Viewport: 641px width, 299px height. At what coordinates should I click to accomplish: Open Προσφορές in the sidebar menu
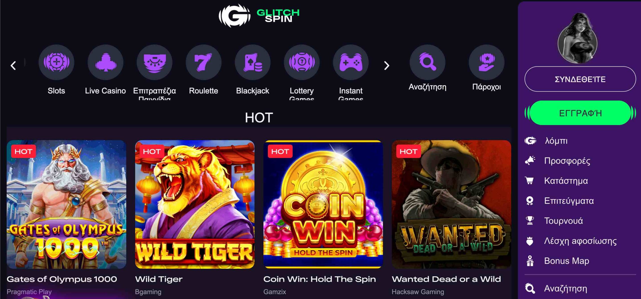point(567,161)
